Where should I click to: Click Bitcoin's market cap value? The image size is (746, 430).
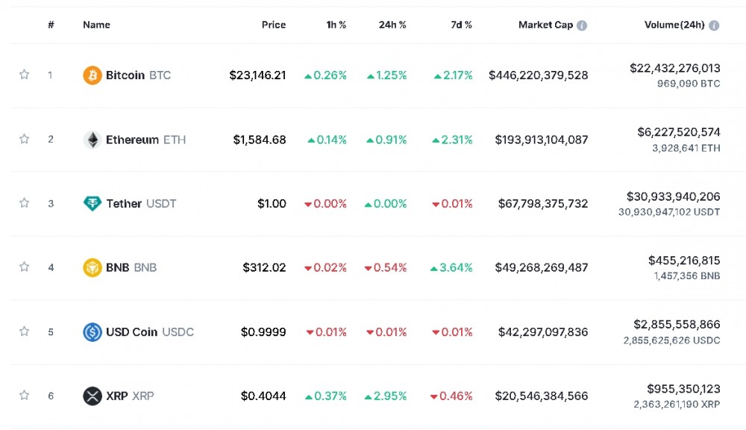[538, 75]
